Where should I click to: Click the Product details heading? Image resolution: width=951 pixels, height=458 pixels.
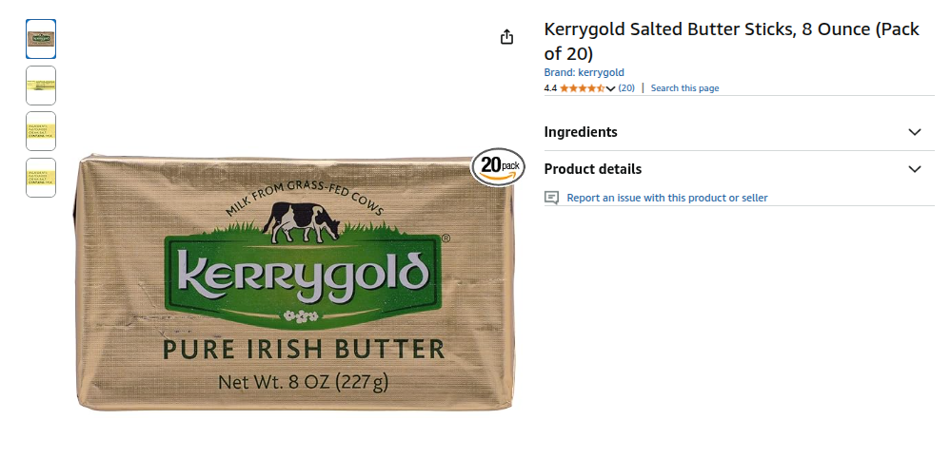point(592,169)
